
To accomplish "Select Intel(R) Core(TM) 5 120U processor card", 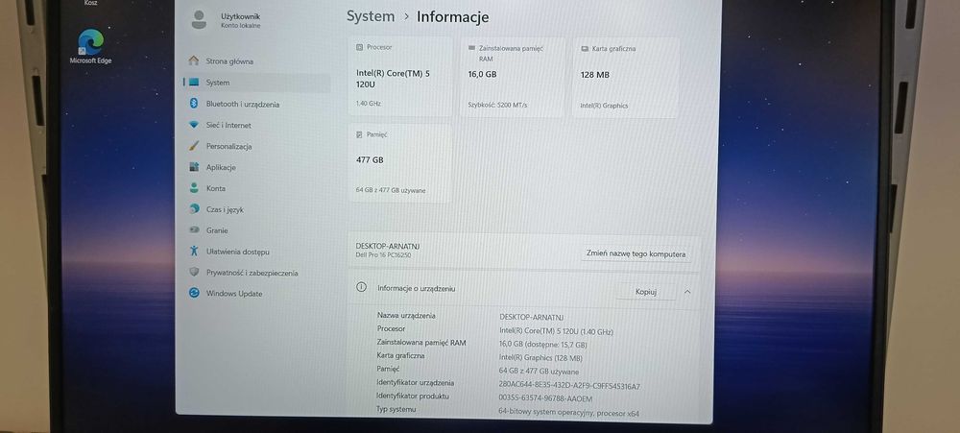I will tap(400, 77).
